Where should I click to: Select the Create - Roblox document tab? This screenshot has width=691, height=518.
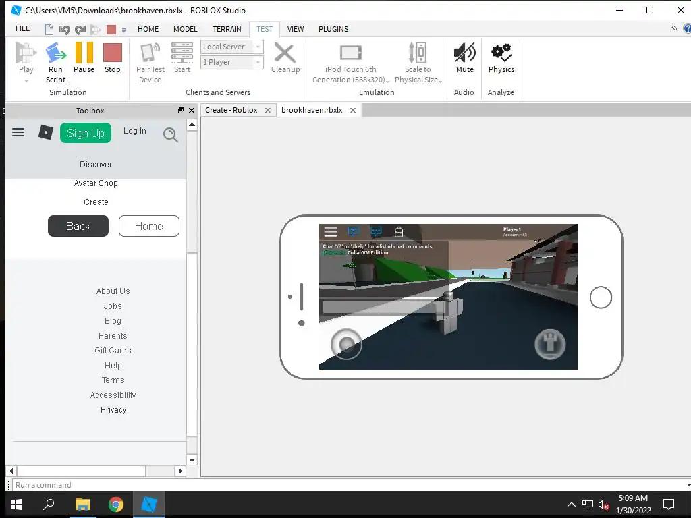coord(231,110)
